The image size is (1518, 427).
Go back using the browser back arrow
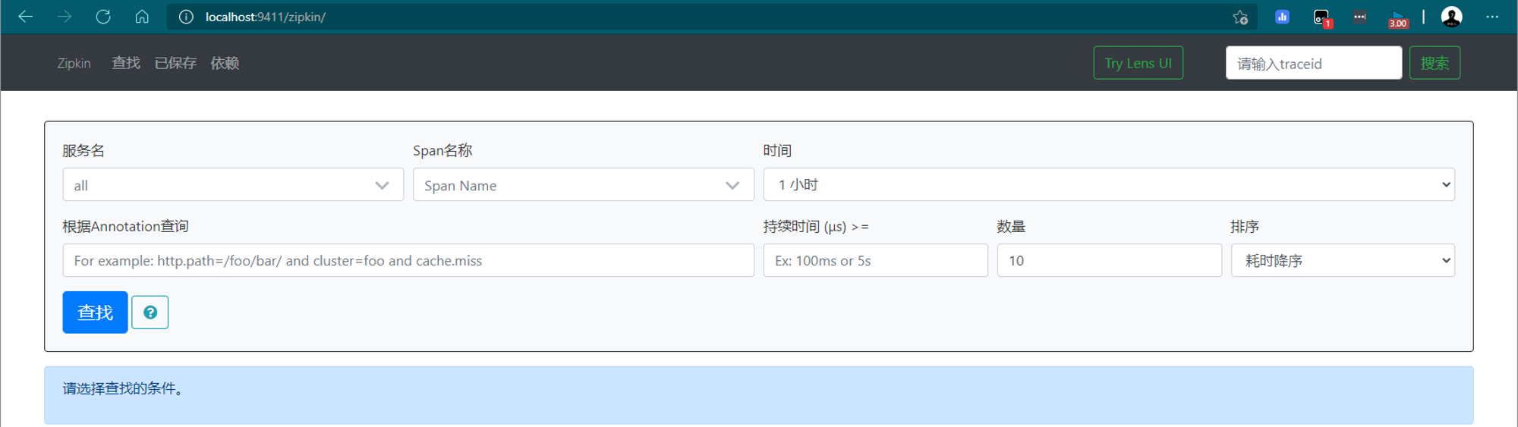point(26,17)
